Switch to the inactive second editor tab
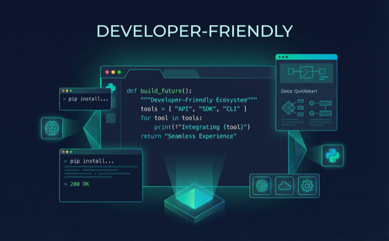The image size is (389, 241). 181,74
